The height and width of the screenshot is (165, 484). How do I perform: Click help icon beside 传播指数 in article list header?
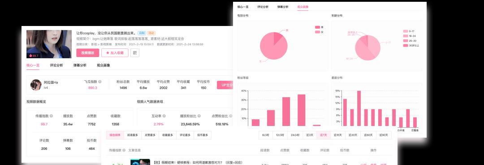pos(124,150)
